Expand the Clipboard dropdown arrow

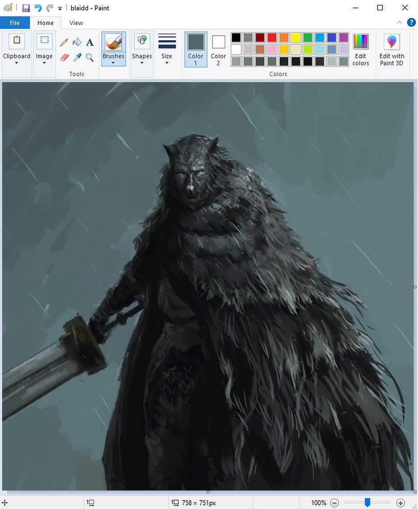pos(17,63)
